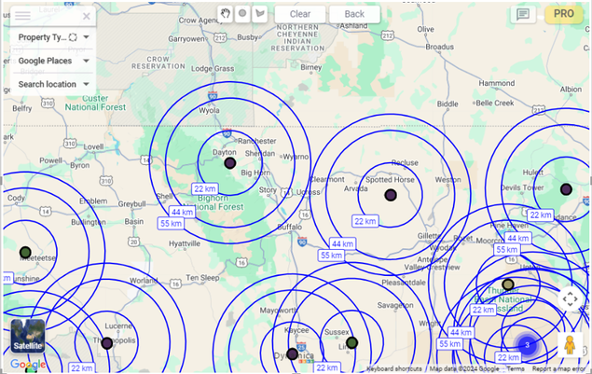Select the green marker near Sussex
Screen dimensions: 592x374
[351, 342]
